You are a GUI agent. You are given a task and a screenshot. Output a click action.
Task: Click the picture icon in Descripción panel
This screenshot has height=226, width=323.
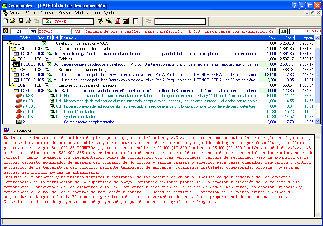tap(6, 130)
